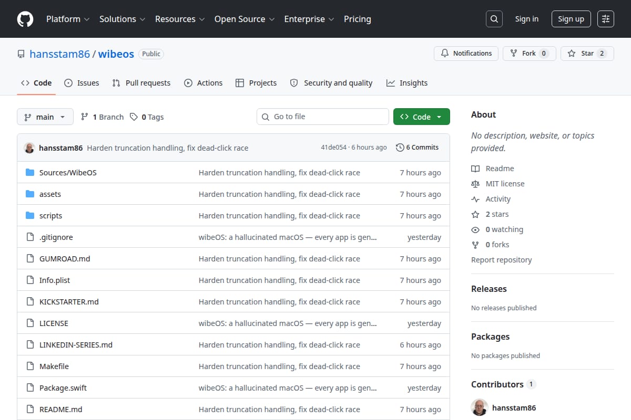Expand the Open Source menu
The height and width of the screenshot is (420, 631).
click(245, 19)
